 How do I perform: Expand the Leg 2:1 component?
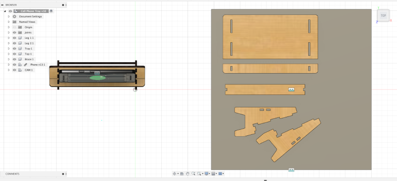(x=8, y=43)
